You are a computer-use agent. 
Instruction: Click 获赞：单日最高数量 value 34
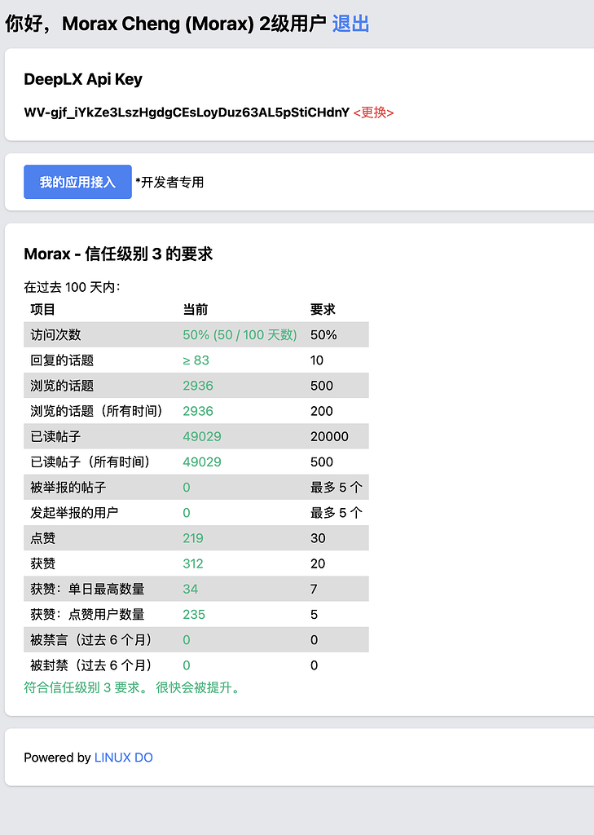[x=190, y=589]
